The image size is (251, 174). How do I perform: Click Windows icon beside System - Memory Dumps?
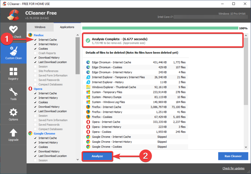(x=88, y=97)
